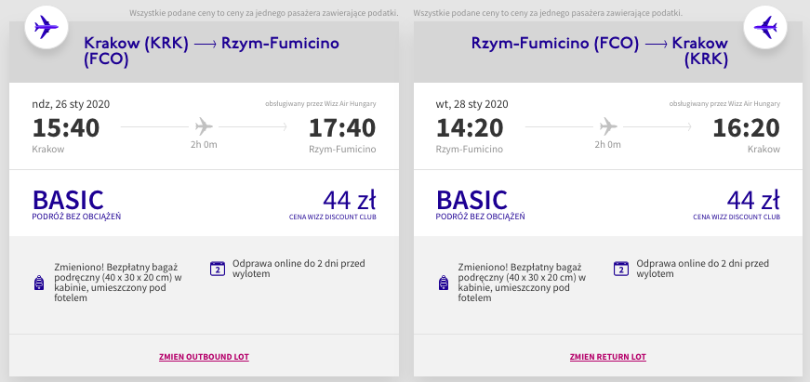This screenshot has width=810, height=382.
Task: Click the outbound 44 zł price
Action: coord(349,201)
